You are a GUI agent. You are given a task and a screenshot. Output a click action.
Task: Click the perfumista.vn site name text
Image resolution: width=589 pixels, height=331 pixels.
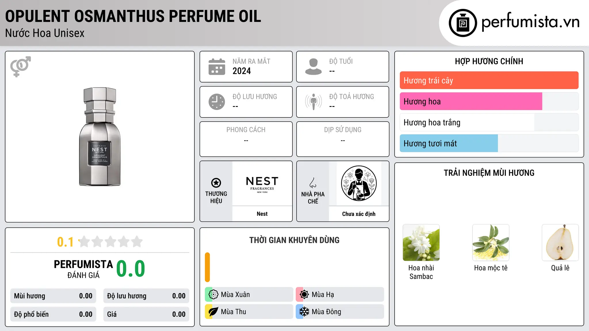530,22
